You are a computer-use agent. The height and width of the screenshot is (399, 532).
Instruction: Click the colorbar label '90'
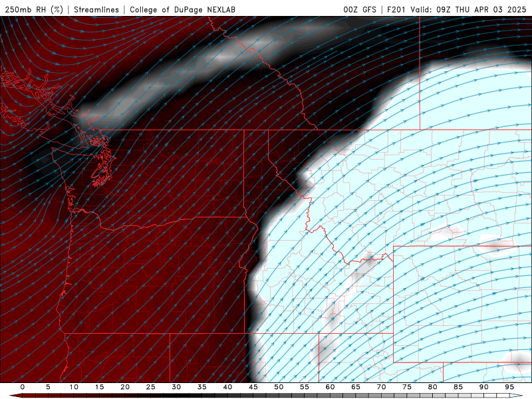(x=484, y=387)
